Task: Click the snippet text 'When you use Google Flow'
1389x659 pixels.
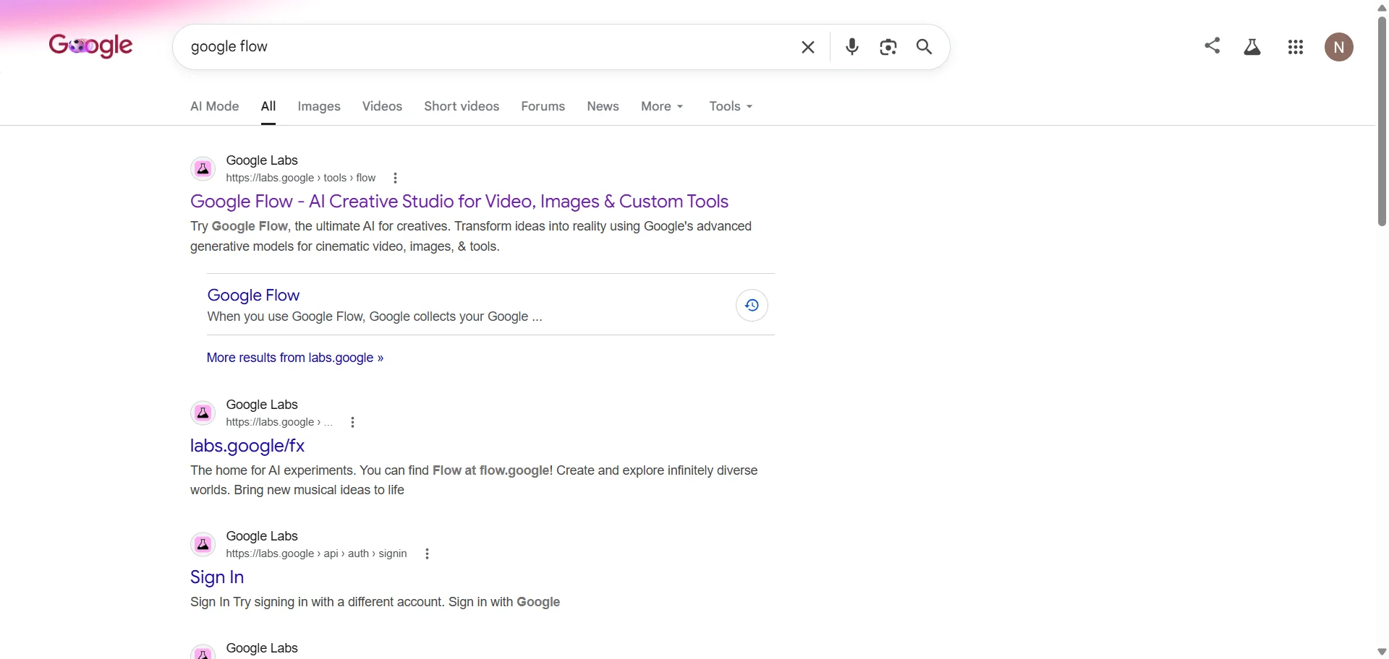Action: coord(375,317)
